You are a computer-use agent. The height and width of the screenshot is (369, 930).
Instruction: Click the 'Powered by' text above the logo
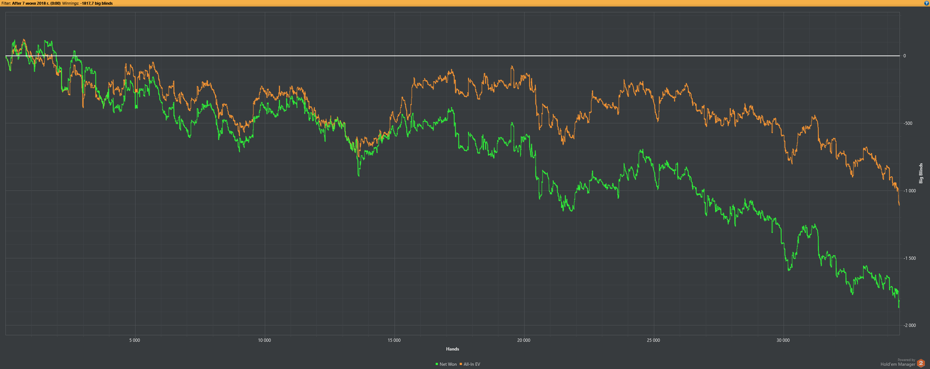pos(906,360)
